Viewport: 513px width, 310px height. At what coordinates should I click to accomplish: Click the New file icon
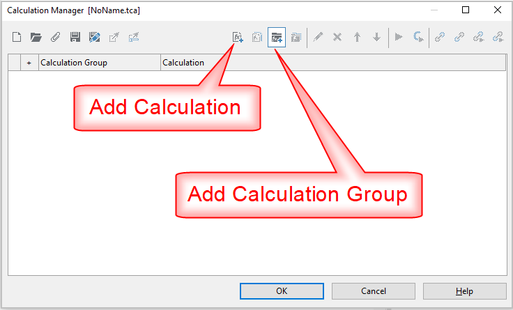click(17, 38)
